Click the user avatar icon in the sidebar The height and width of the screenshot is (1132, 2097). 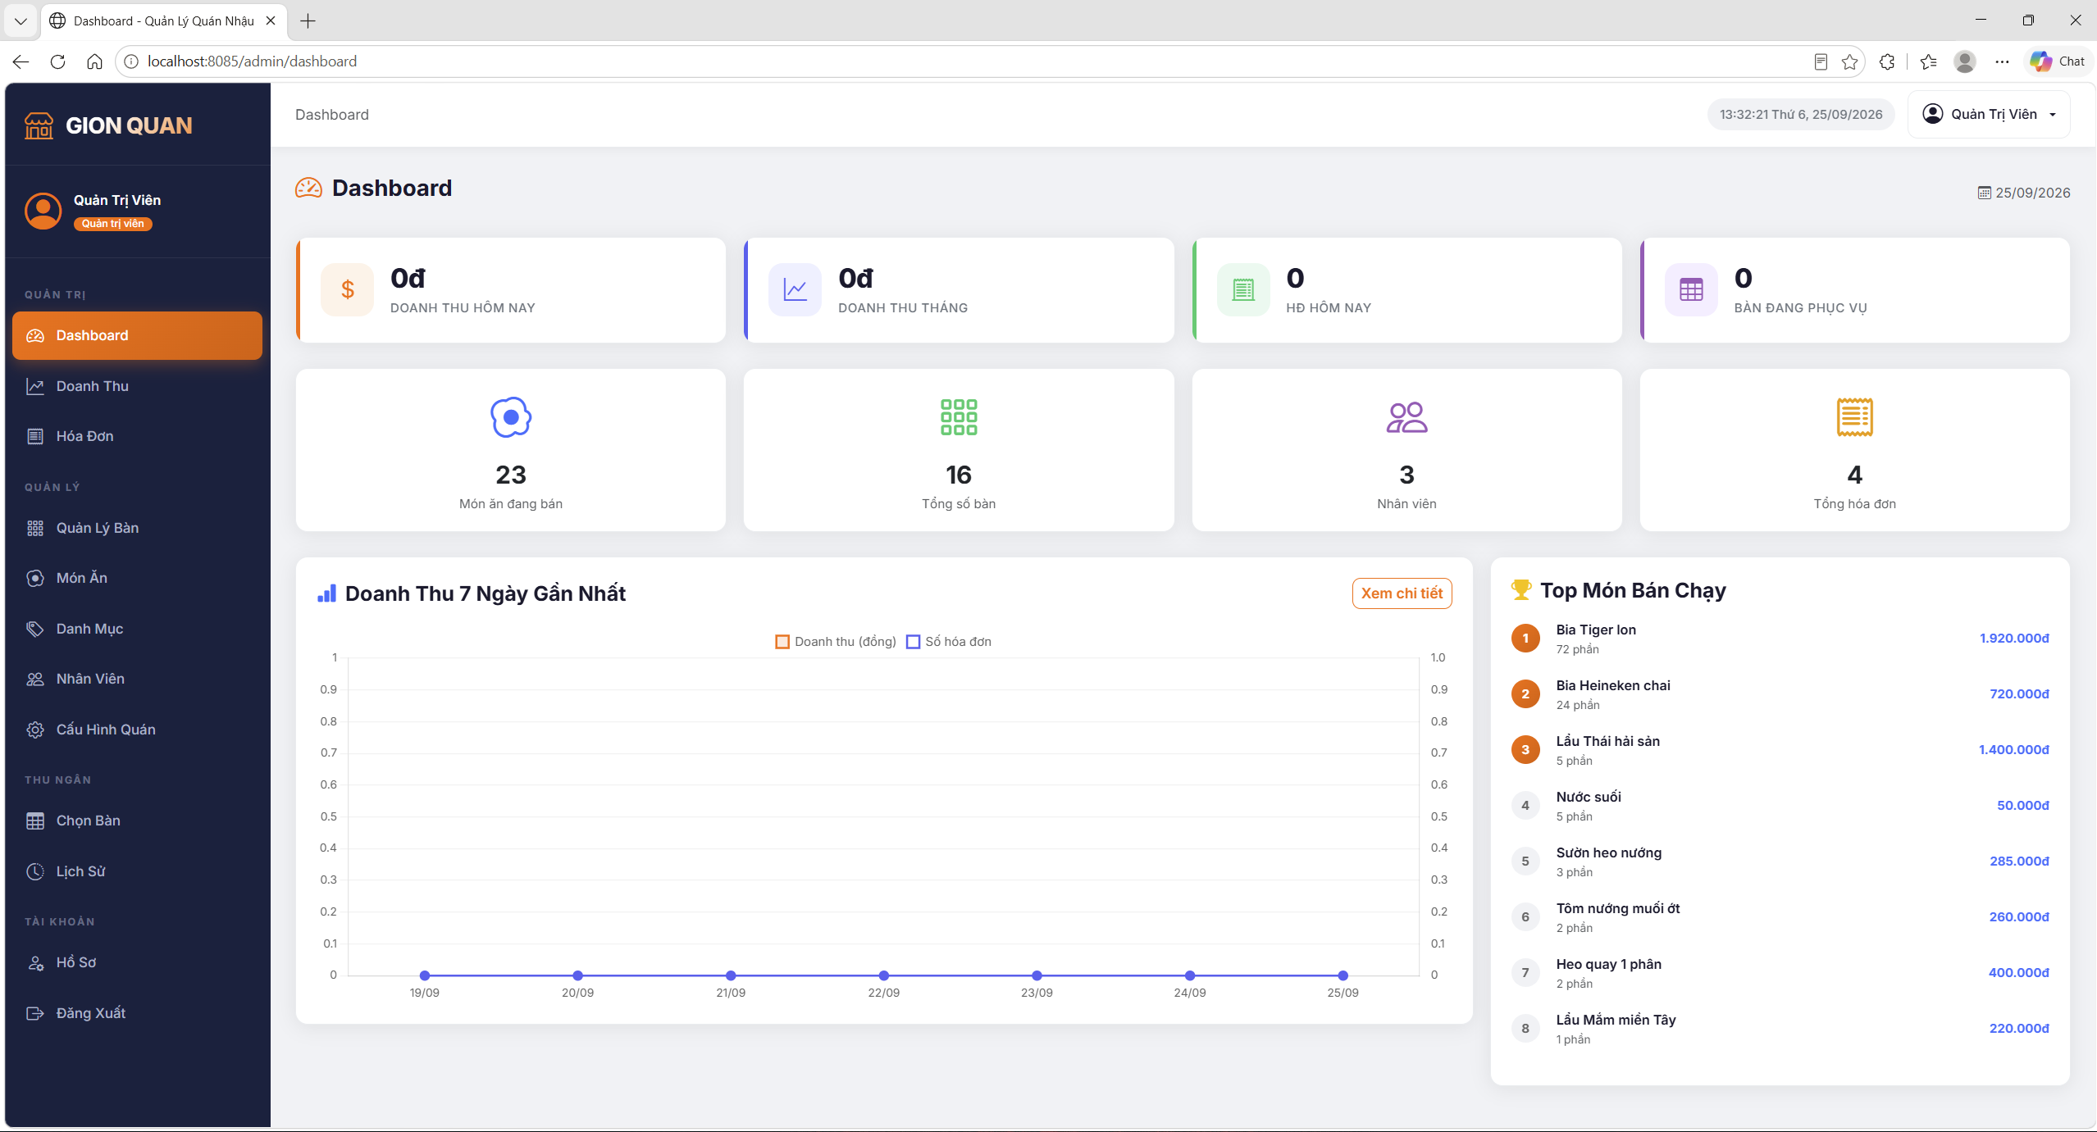[43, 211]
